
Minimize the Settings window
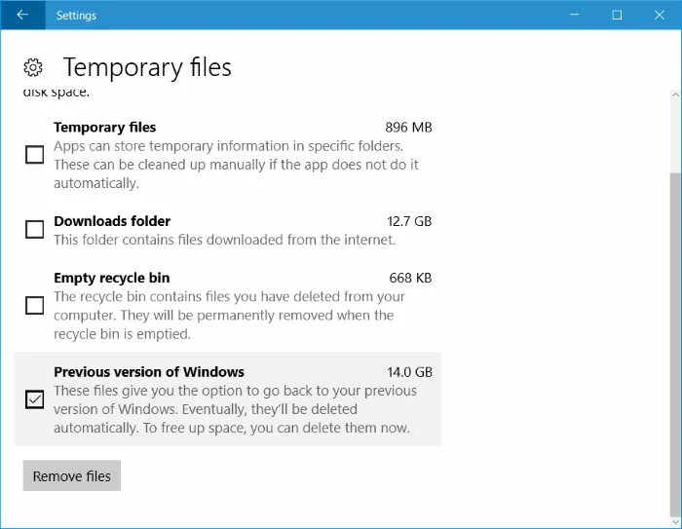coord(574,15)
